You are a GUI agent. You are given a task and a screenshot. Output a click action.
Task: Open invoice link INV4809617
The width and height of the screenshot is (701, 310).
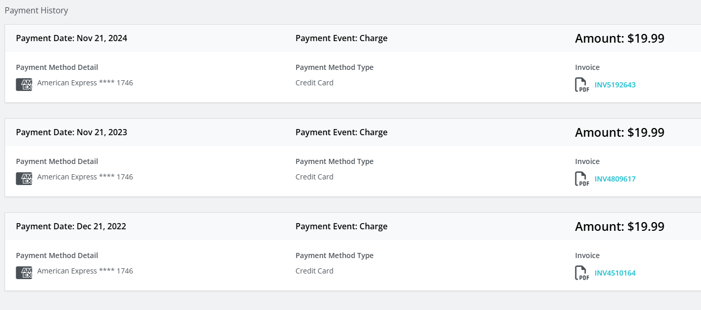tap(615, 179)
